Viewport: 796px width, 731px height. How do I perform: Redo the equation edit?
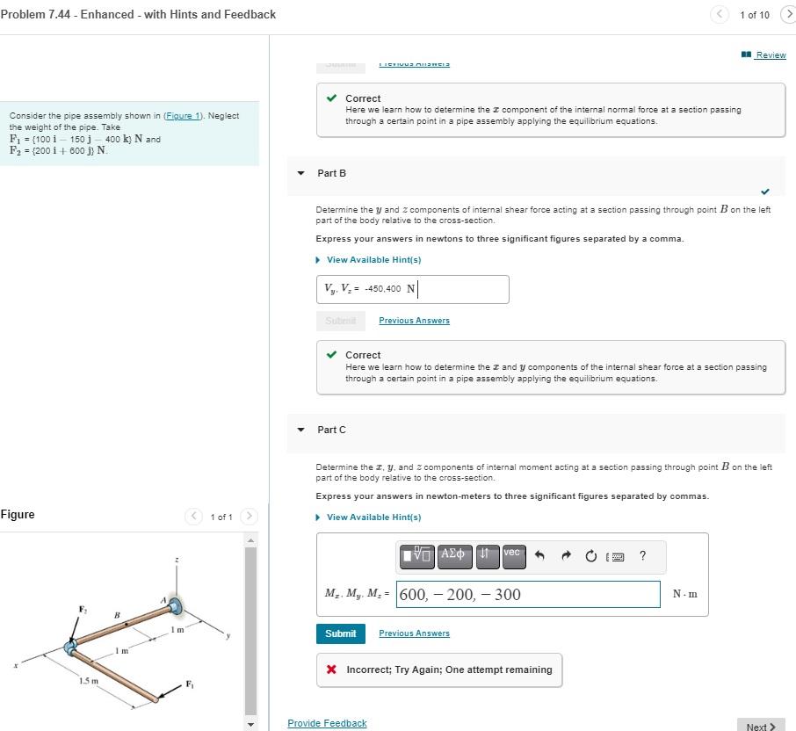click(567, 554)
